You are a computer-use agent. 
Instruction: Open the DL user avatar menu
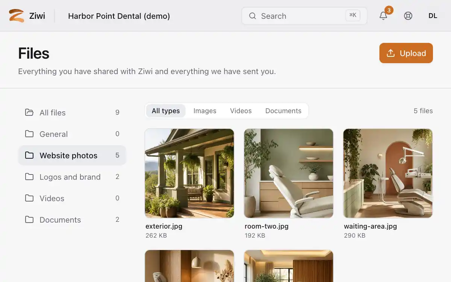[x=433, y=16]
